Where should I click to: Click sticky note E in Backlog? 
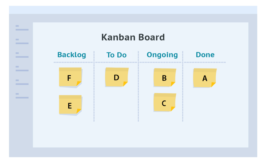click(70, 105)
